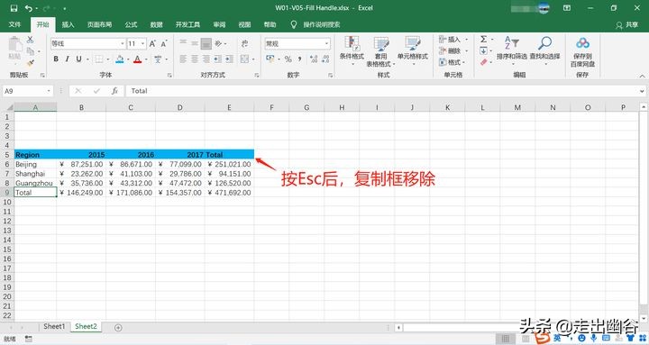Open the font size dropdown
The width and height of the screenshot is (649, 345).
[142, 43]
